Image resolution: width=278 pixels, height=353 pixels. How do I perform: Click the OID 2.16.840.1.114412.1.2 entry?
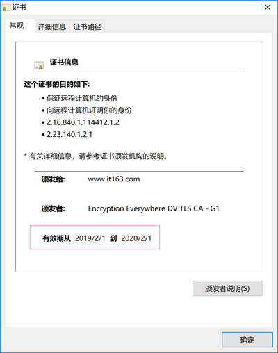[x=83, y=122]
